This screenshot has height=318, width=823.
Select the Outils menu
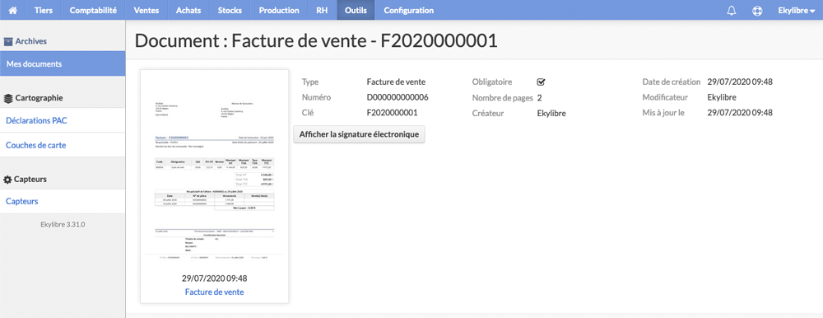coord(356,10)
